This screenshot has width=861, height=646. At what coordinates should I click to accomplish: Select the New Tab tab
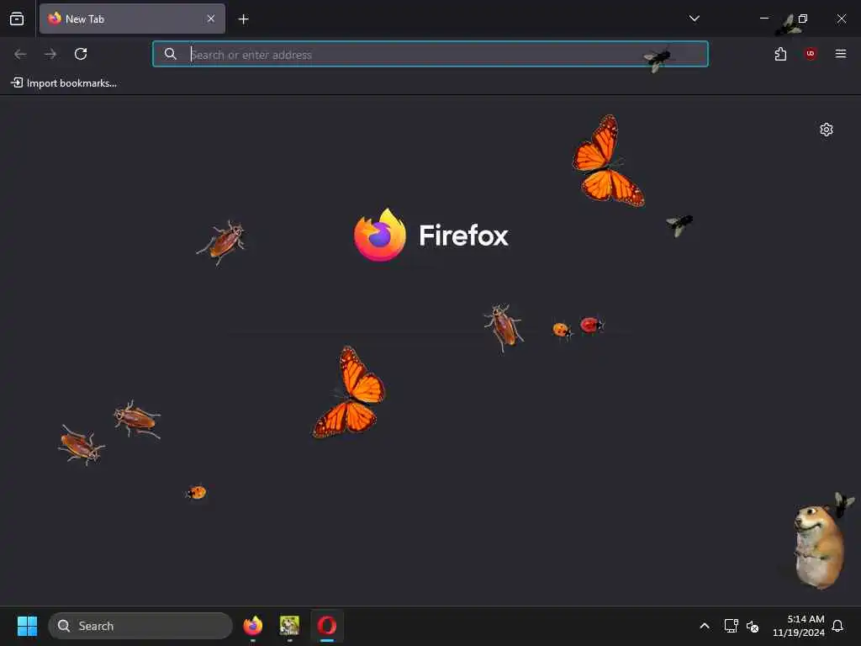coord(132,19)
